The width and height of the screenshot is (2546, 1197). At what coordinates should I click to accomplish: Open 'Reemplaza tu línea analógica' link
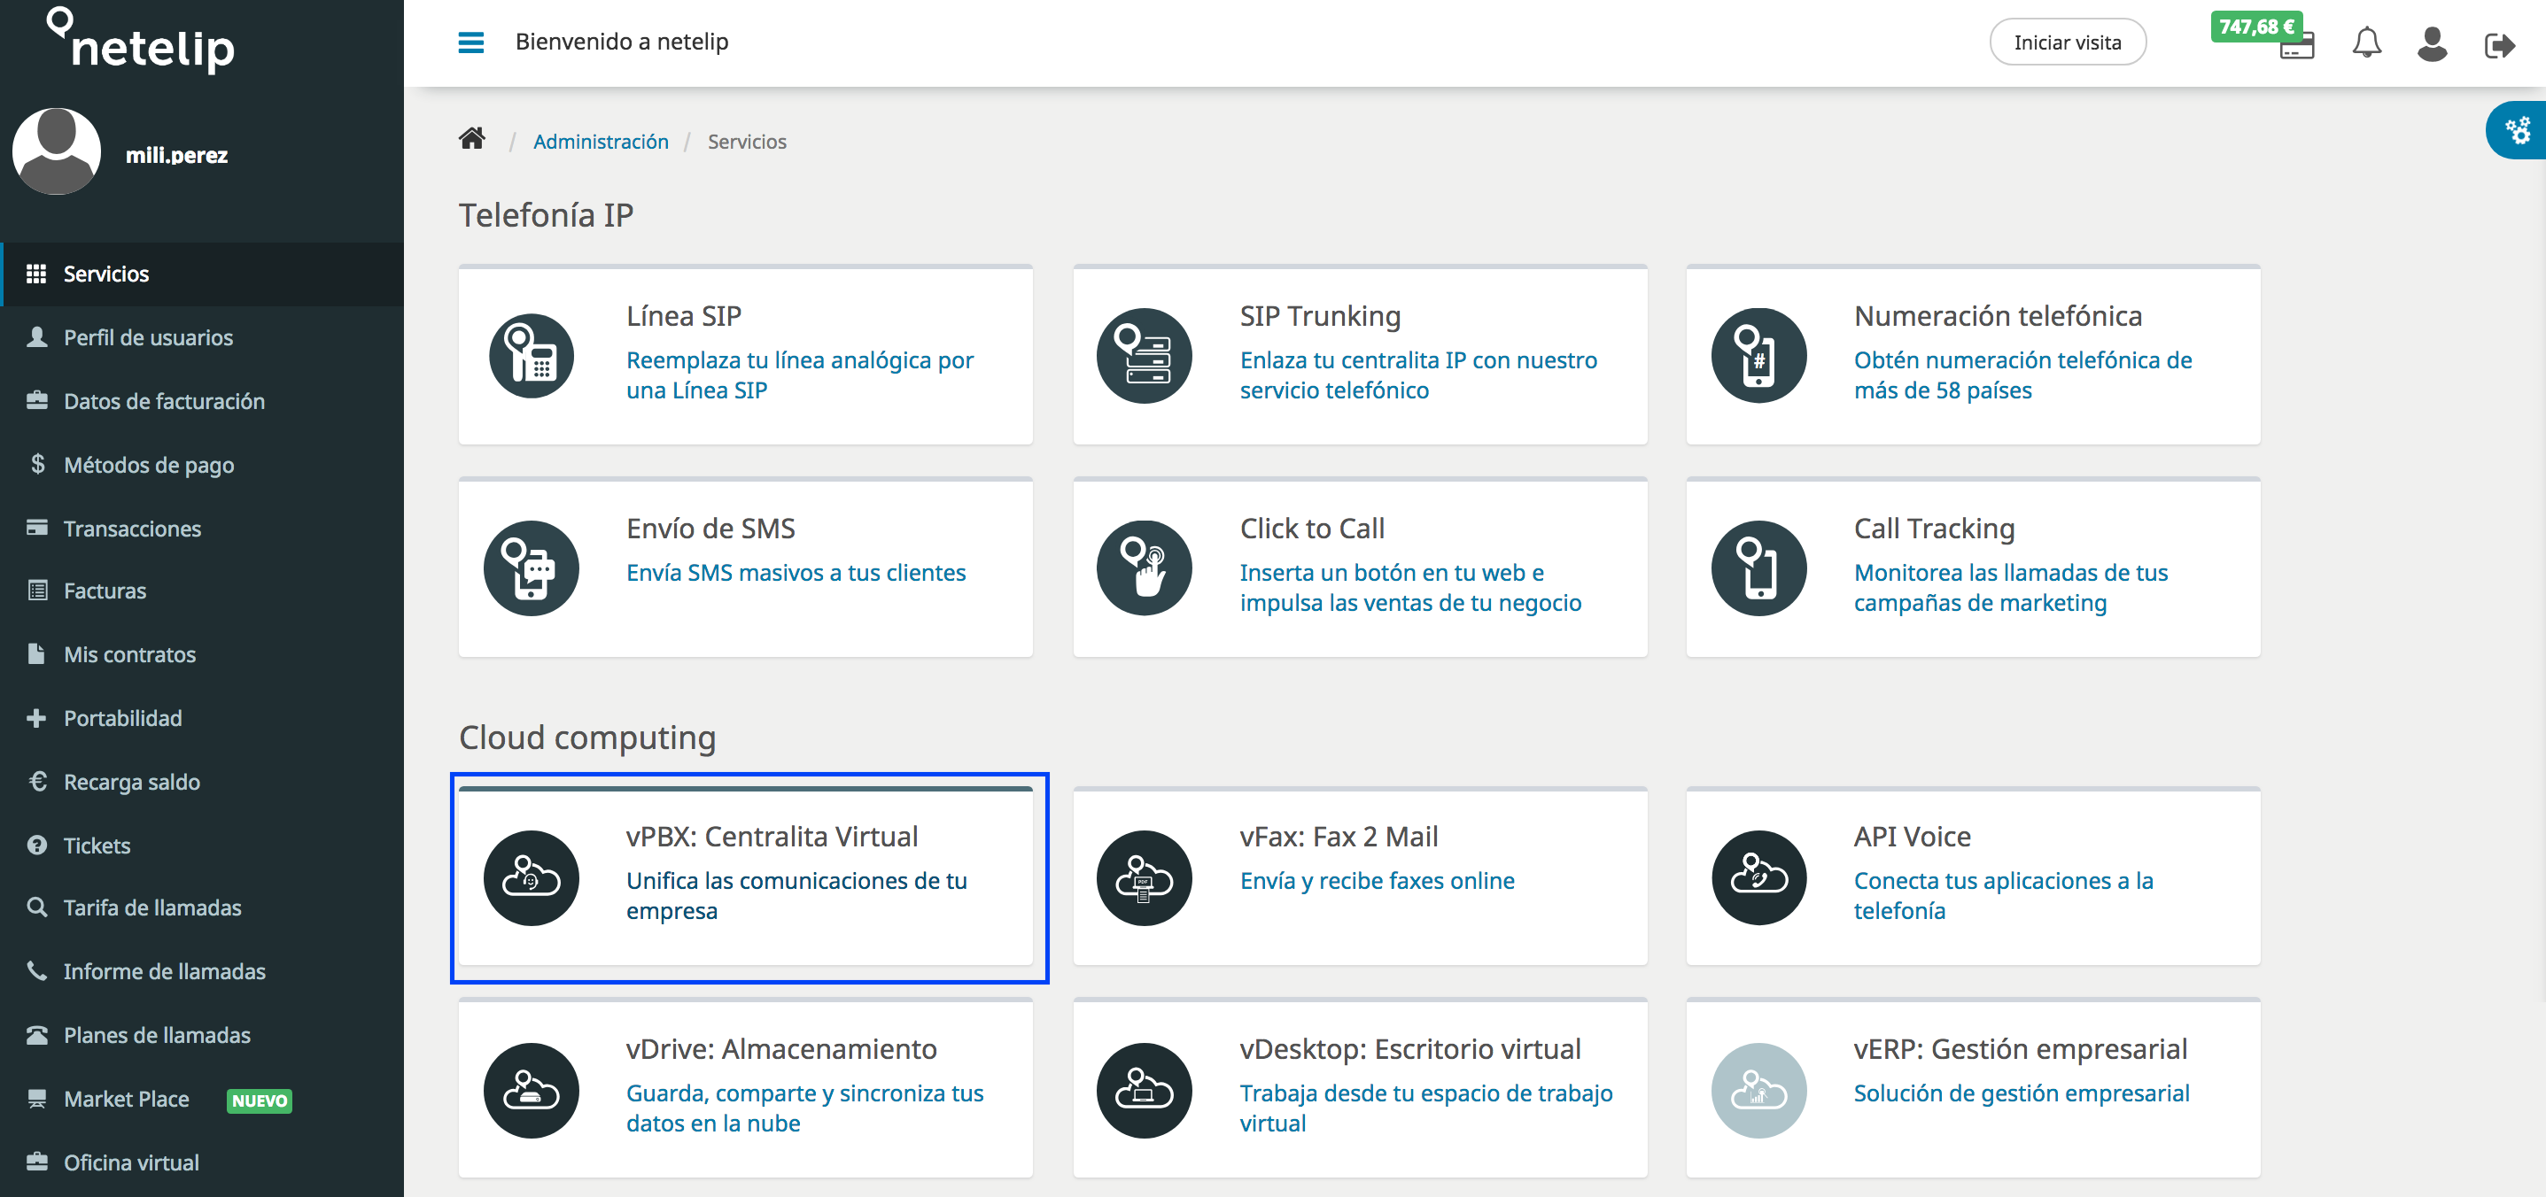click(800, 375)
